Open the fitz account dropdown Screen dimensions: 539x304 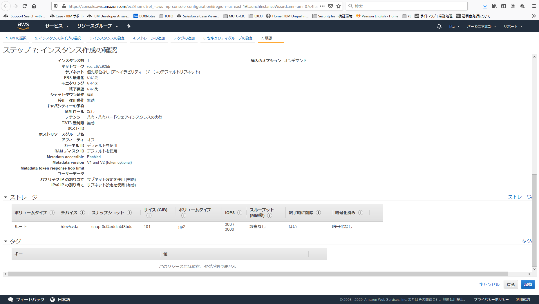[x=453, y=26]
